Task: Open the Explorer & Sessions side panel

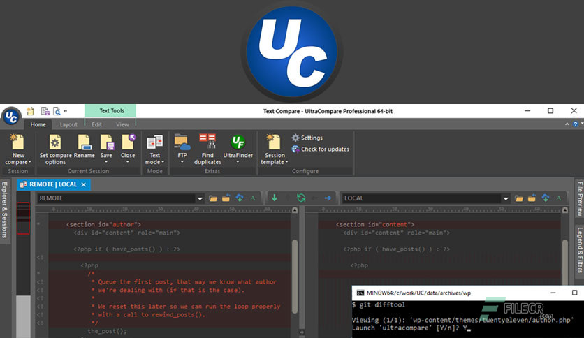Action: click(4, 210)
